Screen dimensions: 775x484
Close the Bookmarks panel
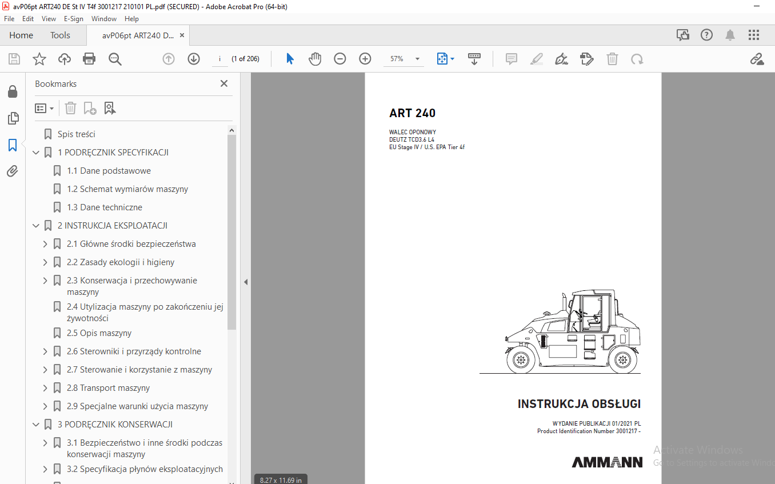click(x=224, y=83)
